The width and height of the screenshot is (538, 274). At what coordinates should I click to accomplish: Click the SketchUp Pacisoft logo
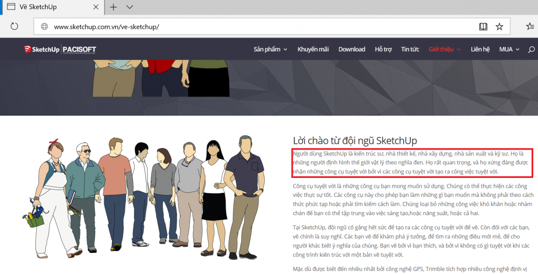60,49
